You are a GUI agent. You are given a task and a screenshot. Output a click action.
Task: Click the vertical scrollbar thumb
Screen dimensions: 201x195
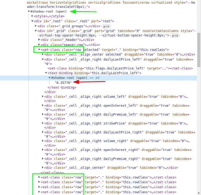click(199, 50)
